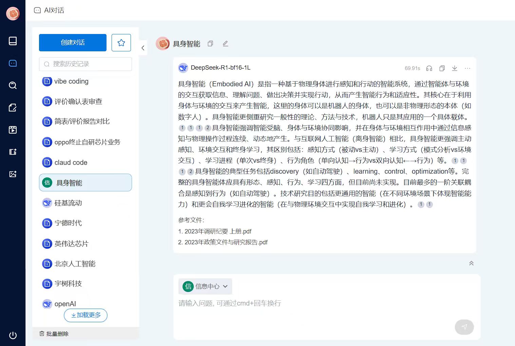Open more options with the ellipsis icon

click(468, 68)
